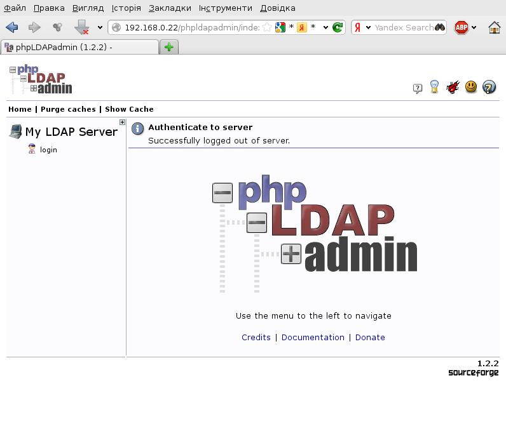Click the binoculars search icon

440,27
